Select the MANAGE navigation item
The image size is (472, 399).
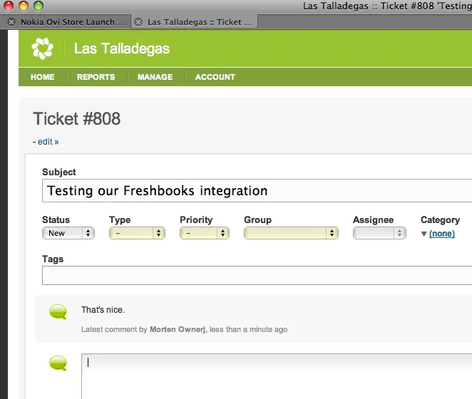(x=155, y=77)
